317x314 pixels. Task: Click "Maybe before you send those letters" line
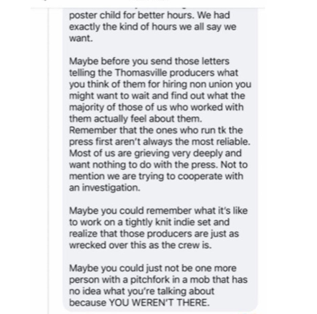pos(149,61)
